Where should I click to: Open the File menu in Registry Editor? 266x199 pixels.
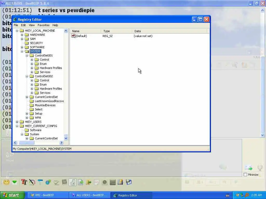pos(16,25)
